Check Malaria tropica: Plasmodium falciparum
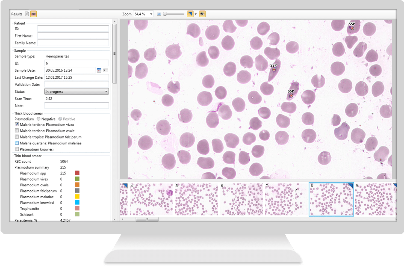The width and height of the screenshot is (404, 266). point(17,137)
